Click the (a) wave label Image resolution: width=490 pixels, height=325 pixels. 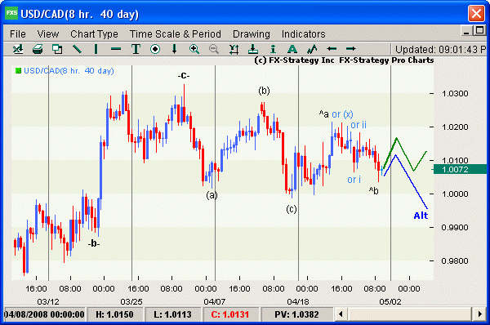[x=212, y=195]
